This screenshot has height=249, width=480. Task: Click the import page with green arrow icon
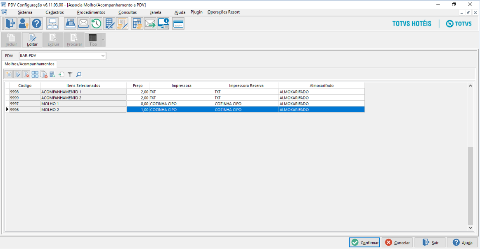click(61, 74)
